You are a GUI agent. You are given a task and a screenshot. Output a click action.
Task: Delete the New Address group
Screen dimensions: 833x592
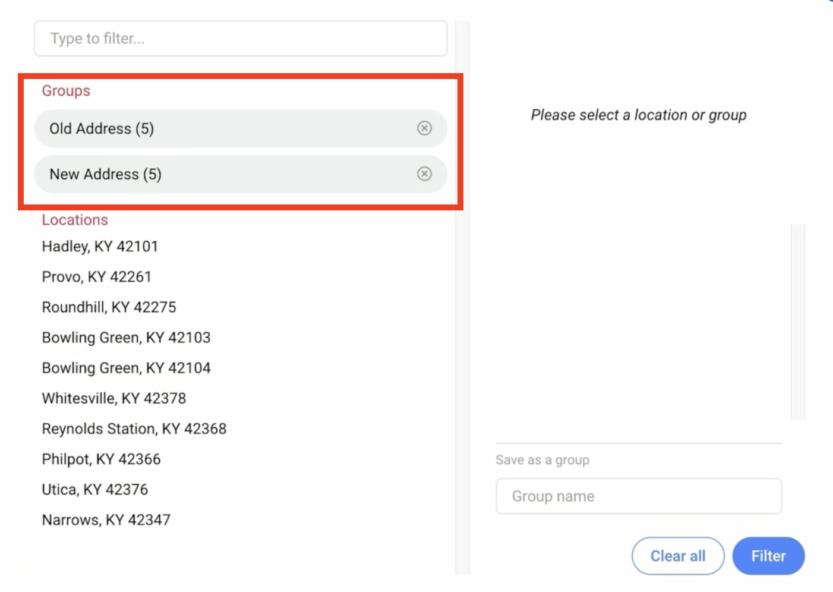coord(424,174)
